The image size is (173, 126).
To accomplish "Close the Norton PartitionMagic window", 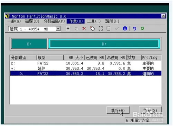I will pyautogui.click(x=163, y=16).
